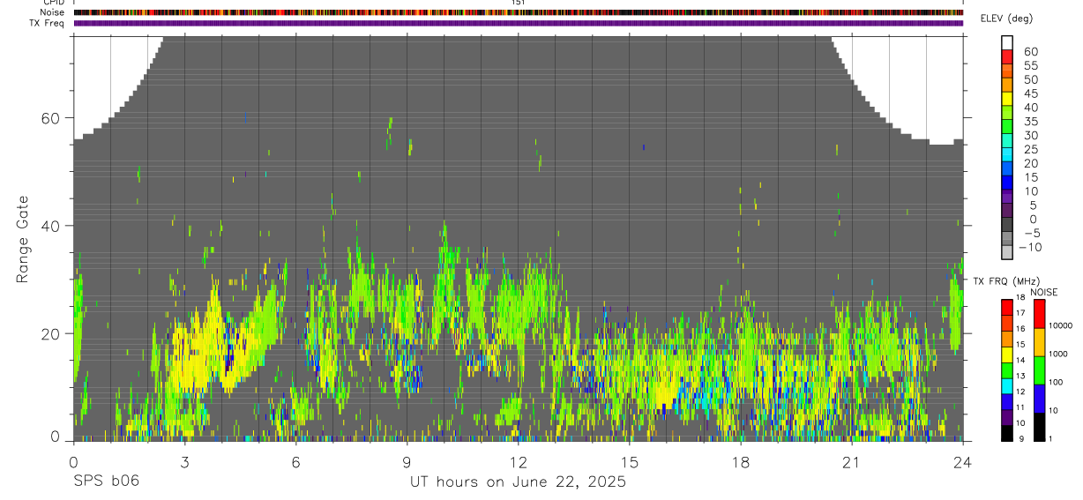The height and width of the screenshot is (500, 1083).
Task: Click the '55' label on ELEV colorbar
Action: (x=1030, y=65)
